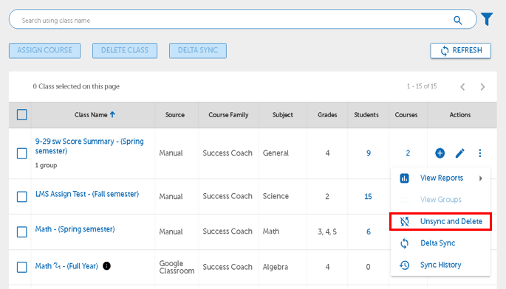The height and width of the screenshot is (289, 506).
Task: Click the Sync History clock icon
Action: click(x=404, y=265)
